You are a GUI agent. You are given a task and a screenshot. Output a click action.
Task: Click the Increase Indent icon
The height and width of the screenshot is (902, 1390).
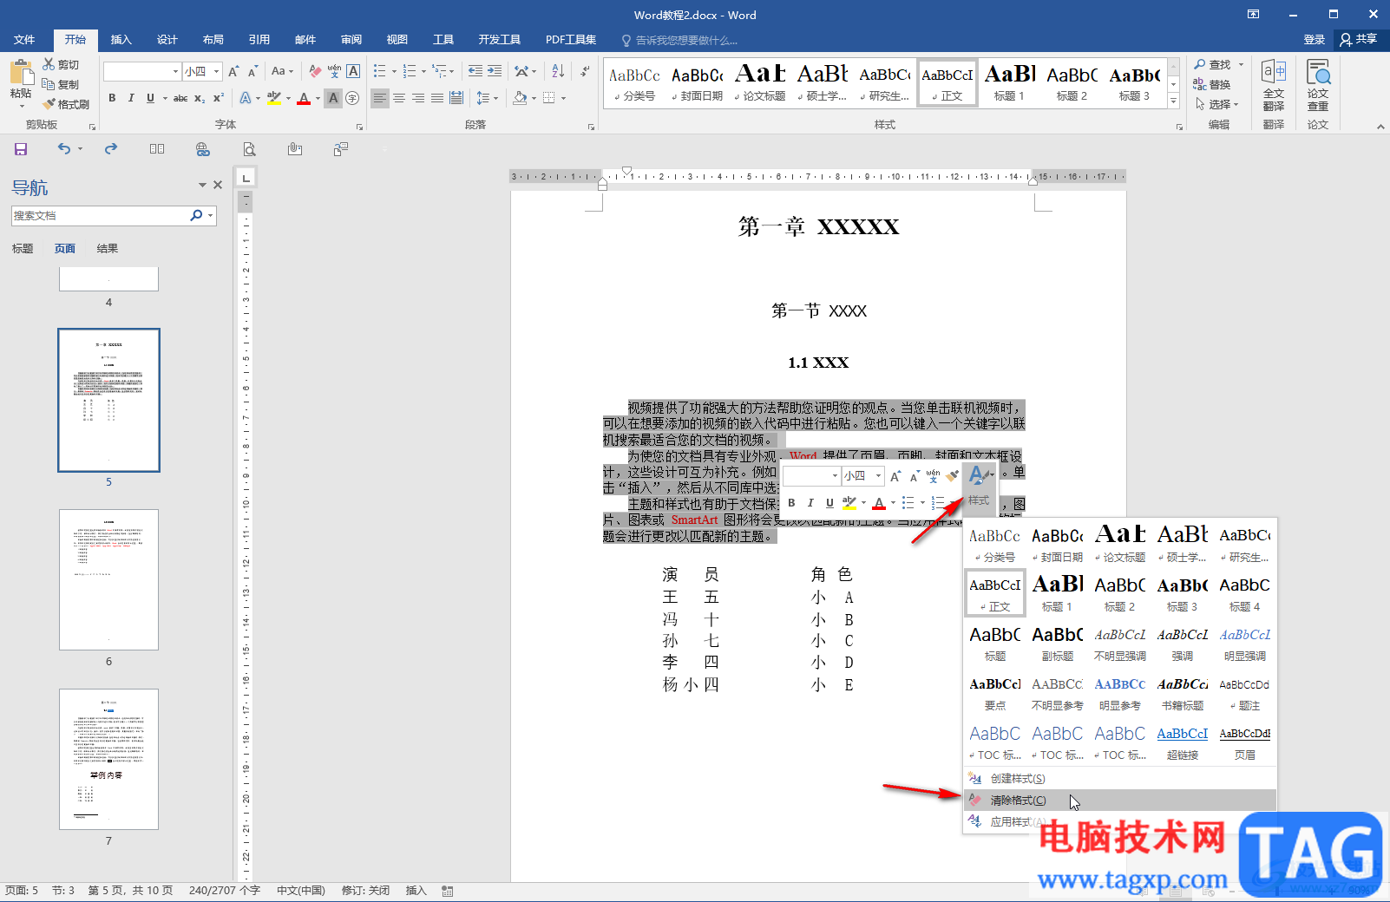(x=495, y=71)
